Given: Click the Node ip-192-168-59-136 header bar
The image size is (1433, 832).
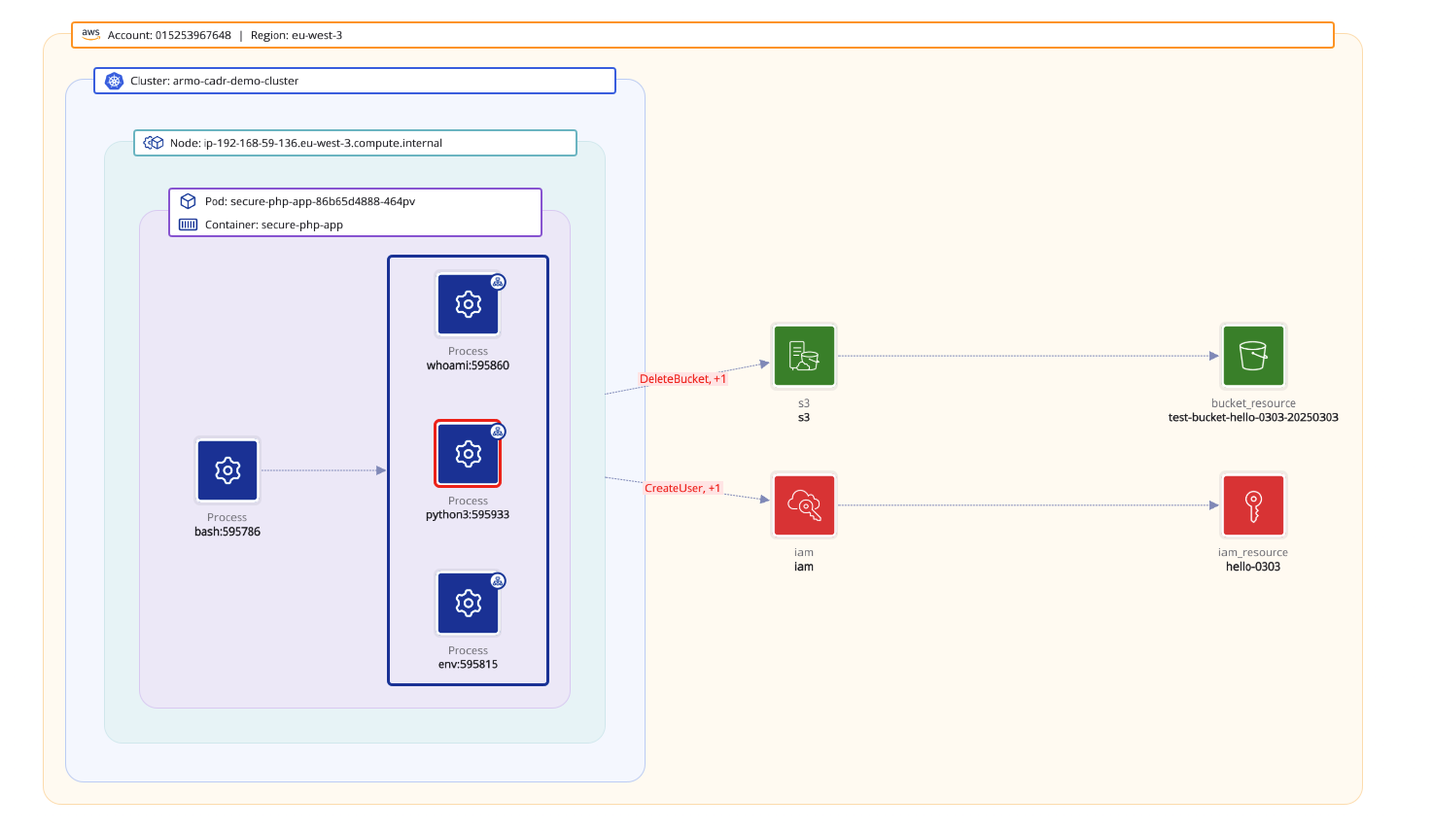Looking at the screenshot, I should pos(355,143).
